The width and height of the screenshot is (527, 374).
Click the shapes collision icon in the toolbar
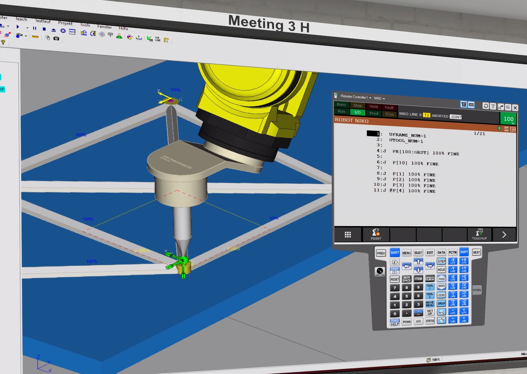click(x=130, y=37)
